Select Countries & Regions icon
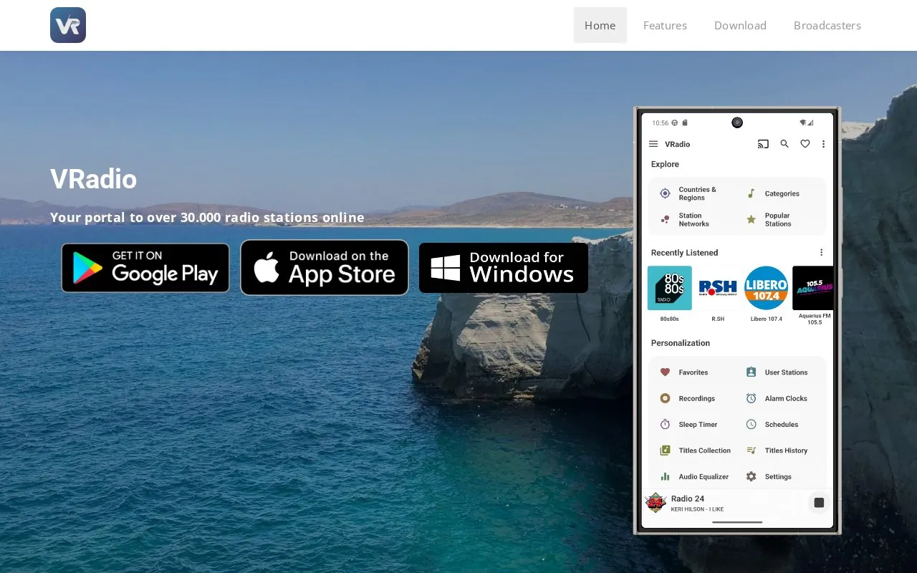 pos(665,193)
